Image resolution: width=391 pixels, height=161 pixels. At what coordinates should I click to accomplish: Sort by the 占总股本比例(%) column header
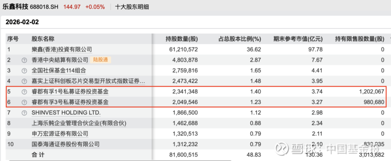[x=240, y=39]
